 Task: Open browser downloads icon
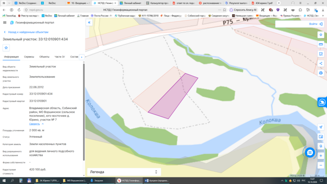pos(323,10)
